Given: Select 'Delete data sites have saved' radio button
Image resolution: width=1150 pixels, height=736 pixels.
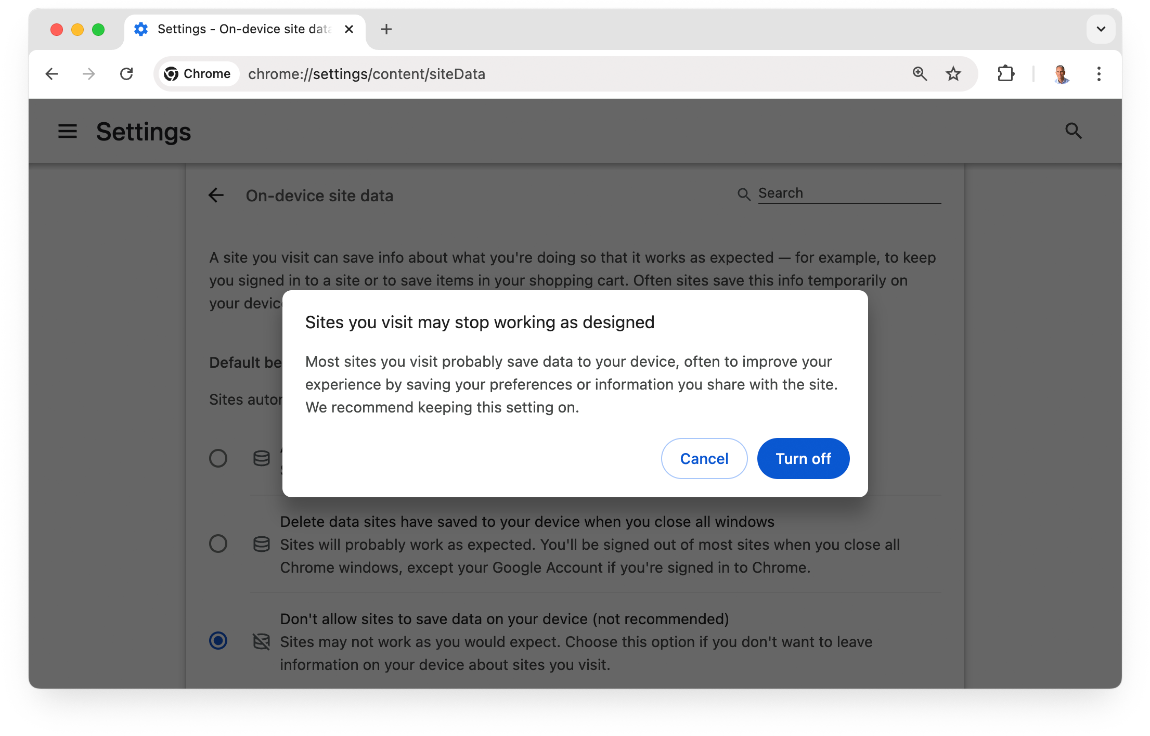Looking at the screenshot, I should 218,543.
